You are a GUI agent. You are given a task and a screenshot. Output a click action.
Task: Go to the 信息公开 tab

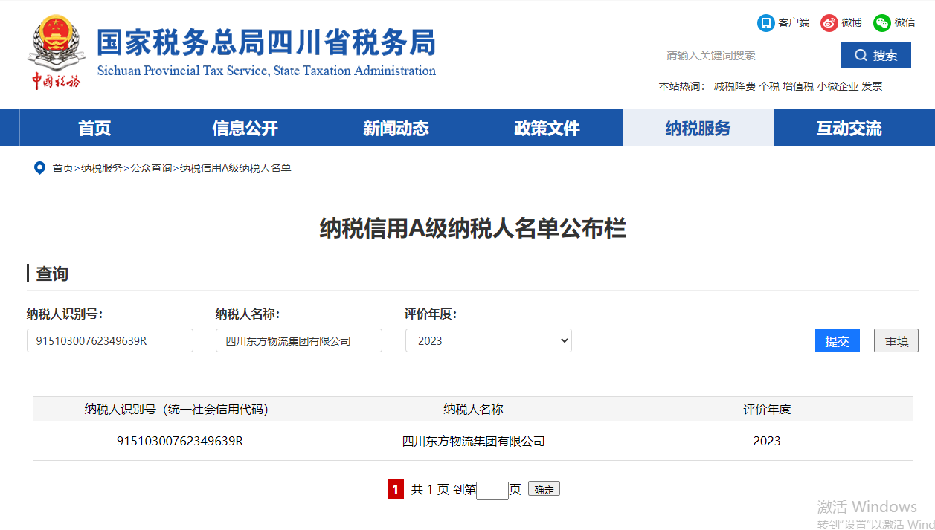(245, 128)
